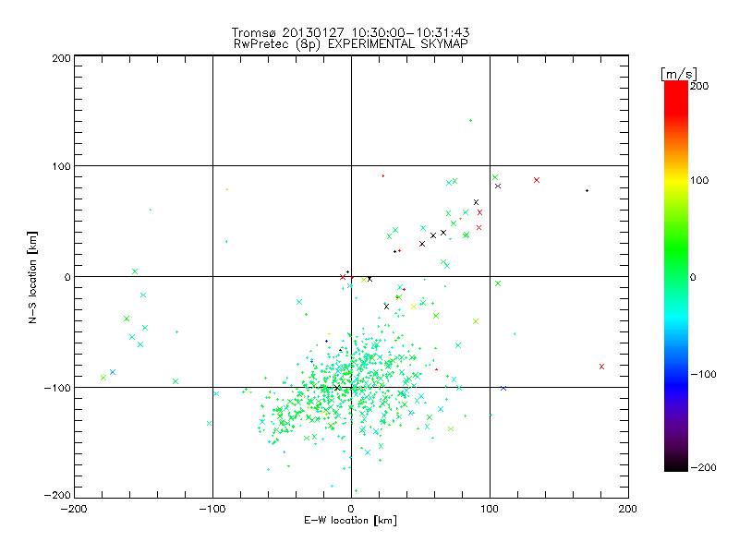Click the E-W axis tick label "100"
Screen dimensions: 739x554
(490, 510)
